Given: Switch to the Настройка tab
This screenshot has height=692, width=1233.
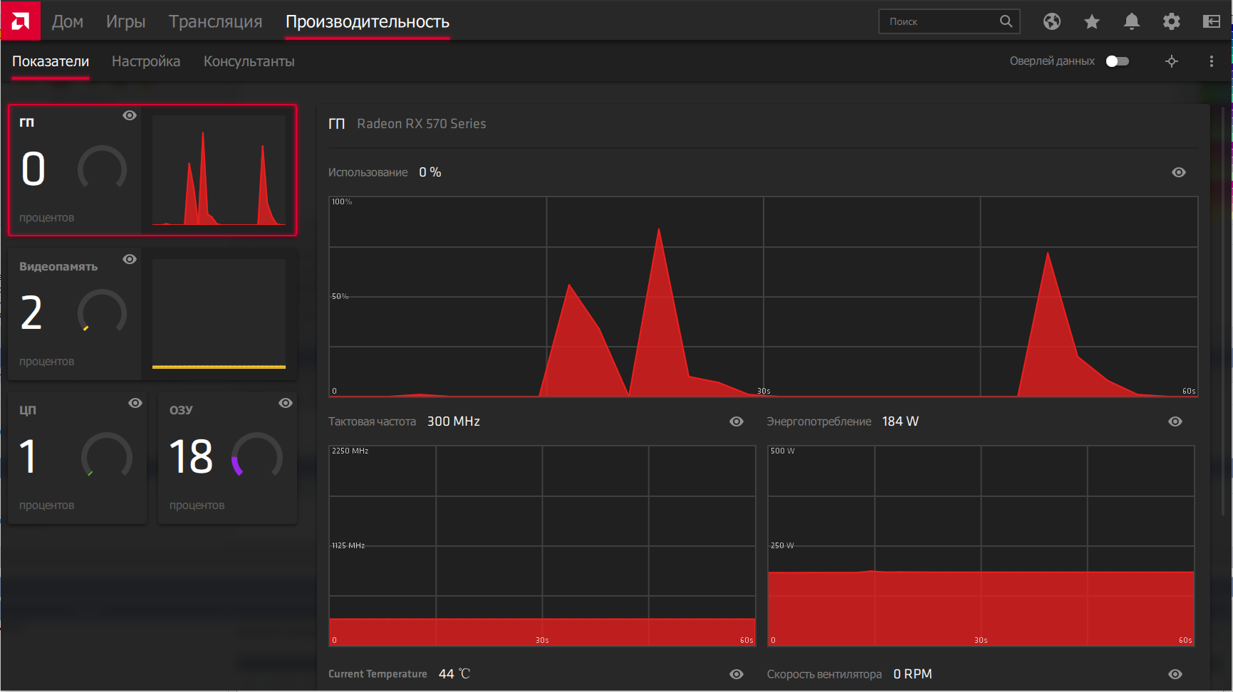Looking at the screenshot, I should [146, 61].
